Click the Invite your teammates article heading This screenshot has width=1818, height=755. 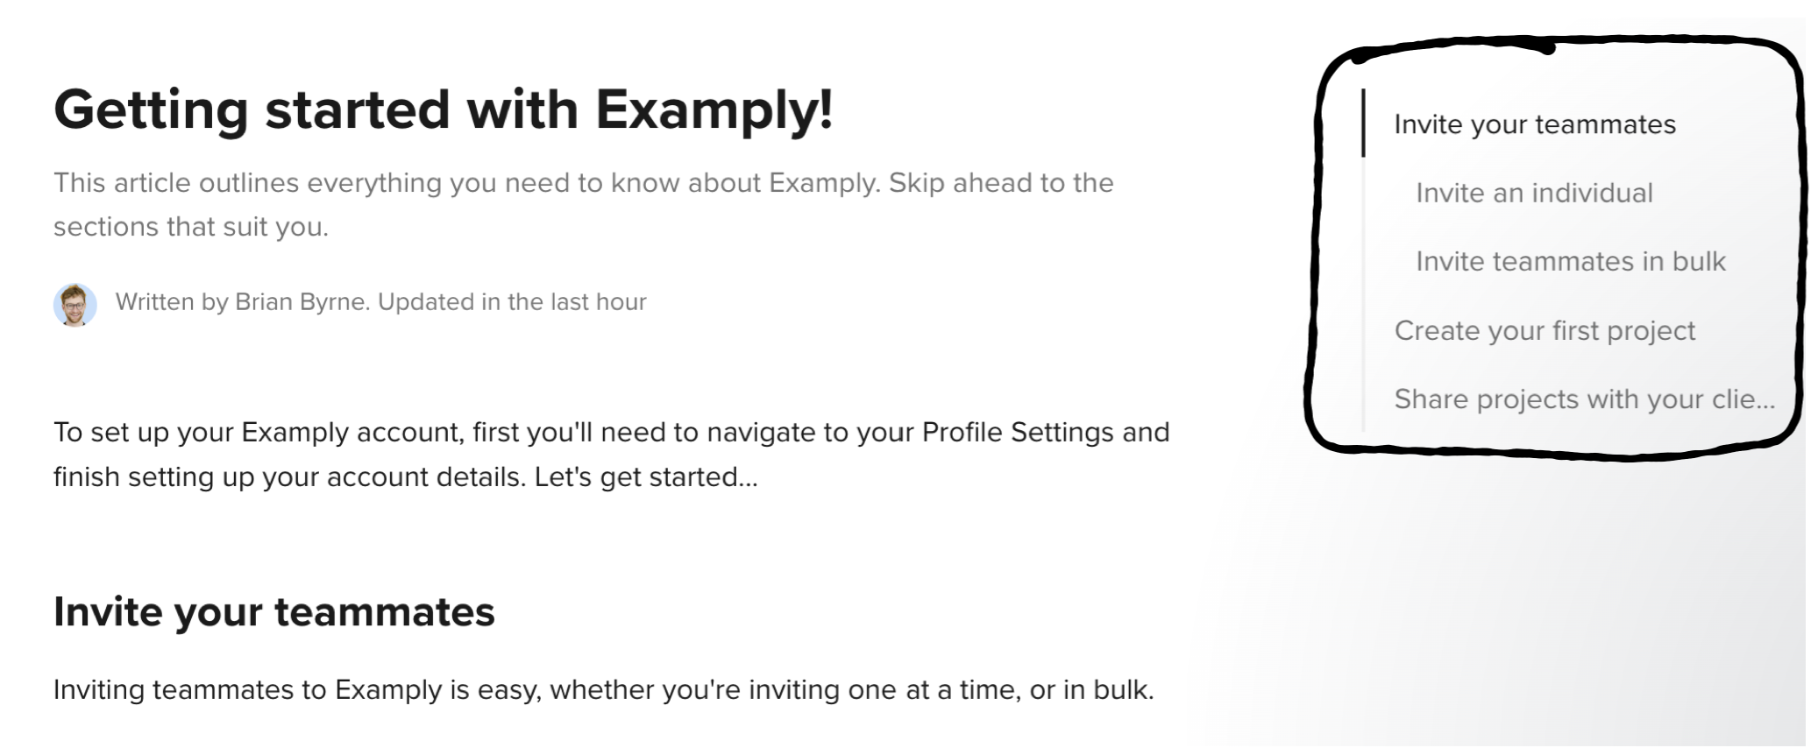(x=274, y=611)
